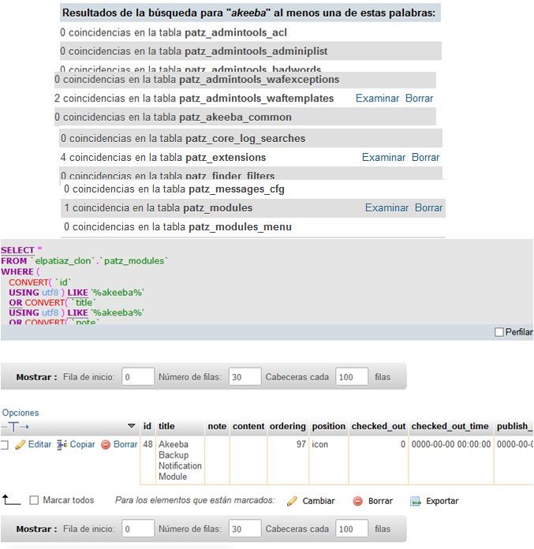This screenshot has height=549, width=534.
Task: Click the patz_core_log_searches result row
Action: click(251, 139)
